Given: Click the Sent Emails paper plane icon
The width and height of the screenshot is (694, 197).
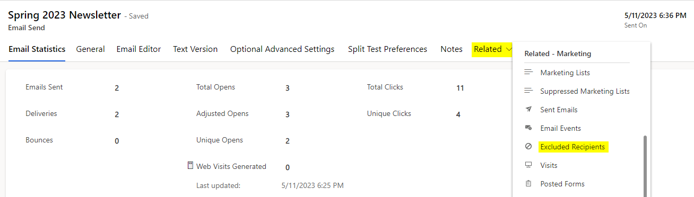Looking at the screenshot, I should click(528, 110).
